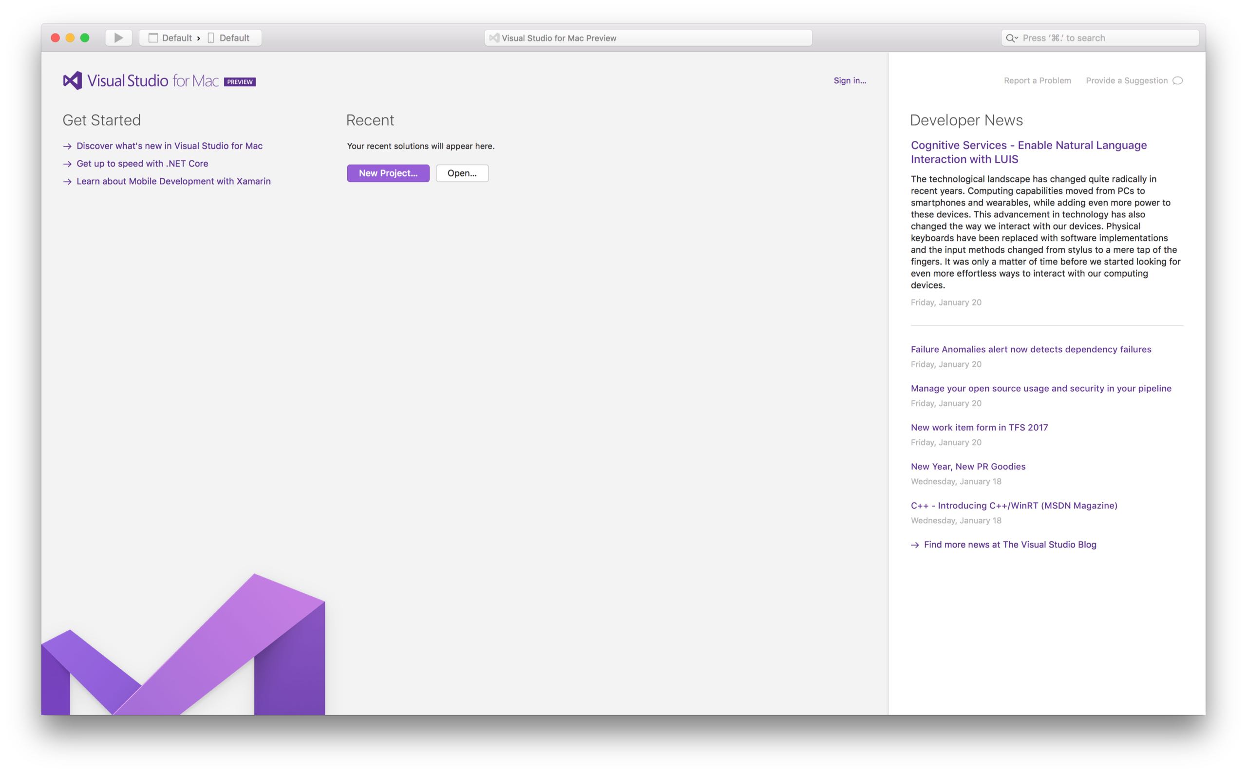Click the Developer News heading
Image resolution: width=1247 pixels, height=774 pixels.
[966, 120]
